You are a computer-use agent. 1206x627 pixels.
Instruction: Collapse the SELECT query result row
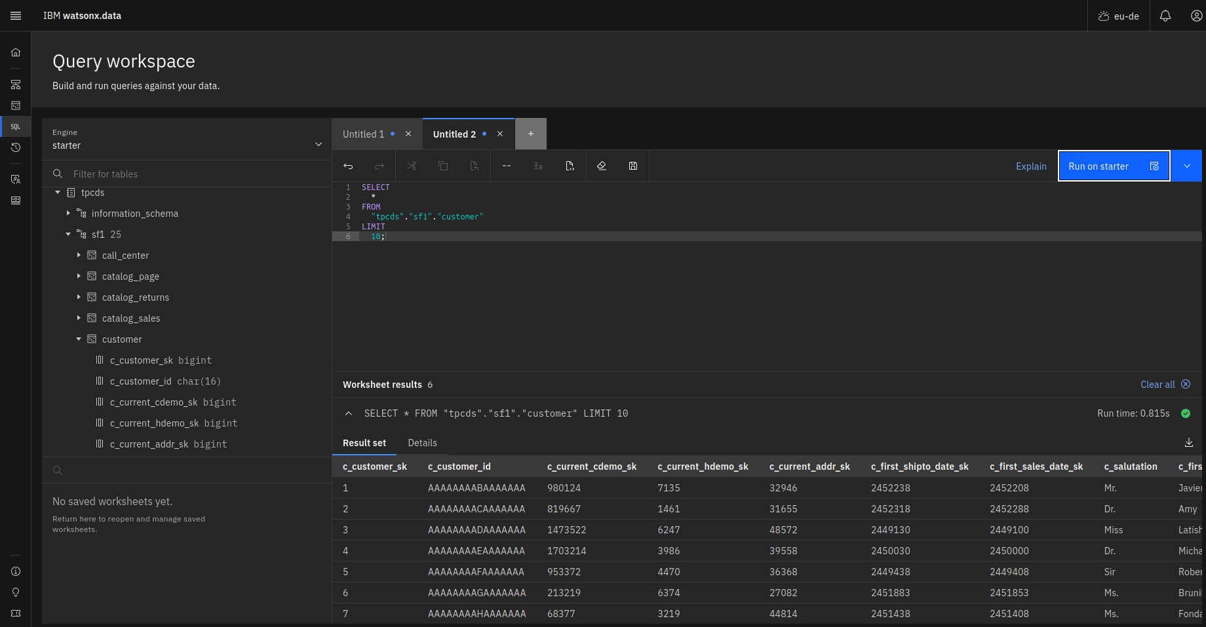coord(349,413)
